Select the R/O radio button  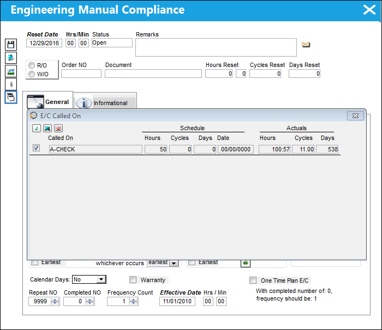tap(32, 65)
